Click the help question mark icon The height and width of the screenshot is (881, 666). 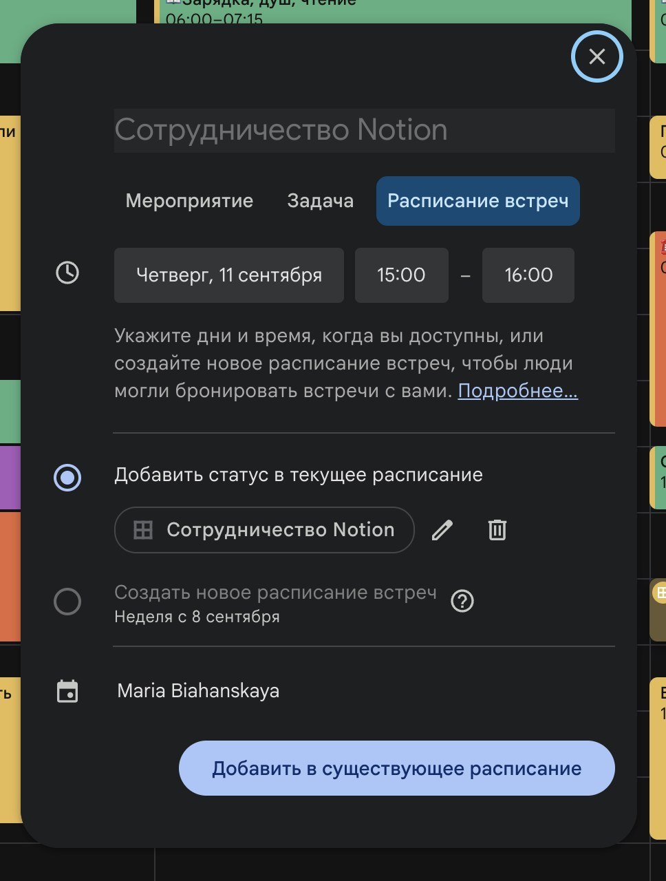pos(462,602)
